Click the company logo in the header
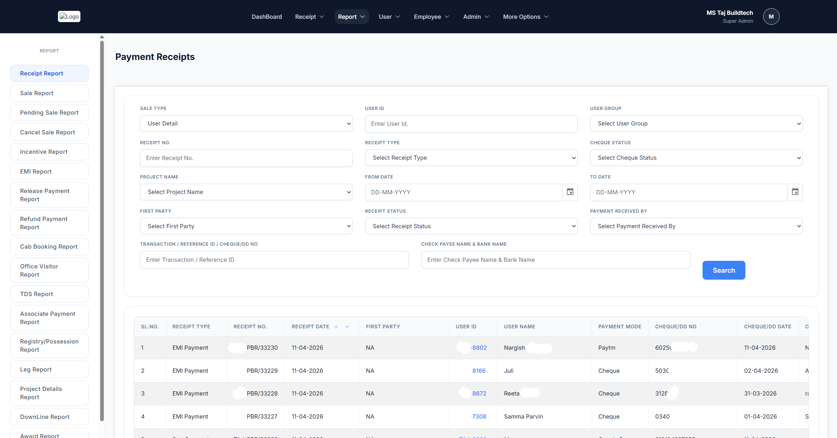Viewport: 837px width, 438px height. click(x=69, y=16)
